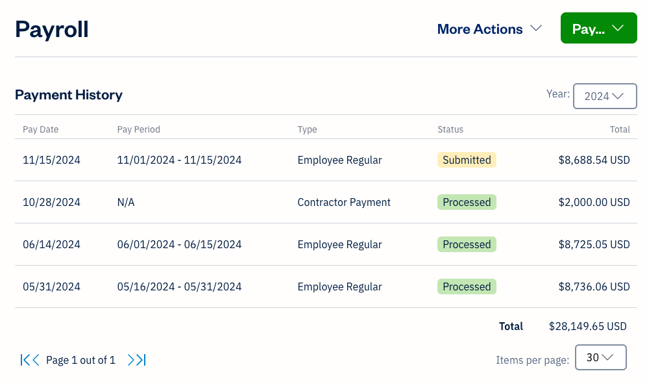Change the Year filter from 2024

click(604, 96)
